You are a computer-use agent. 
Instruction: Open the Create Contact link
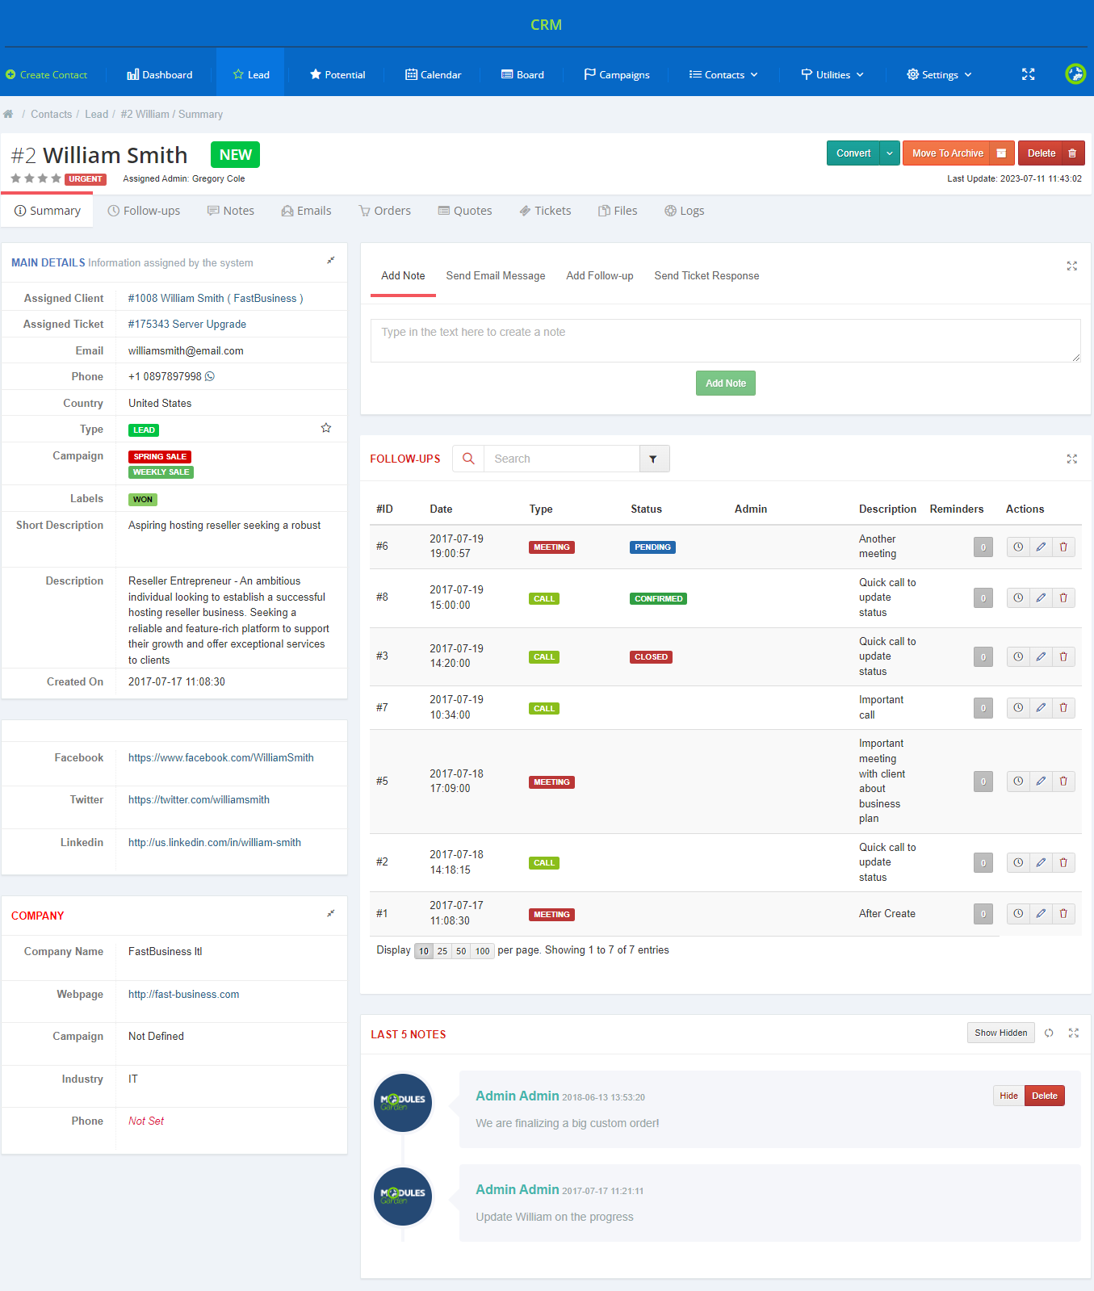click(x=46, y=74)
